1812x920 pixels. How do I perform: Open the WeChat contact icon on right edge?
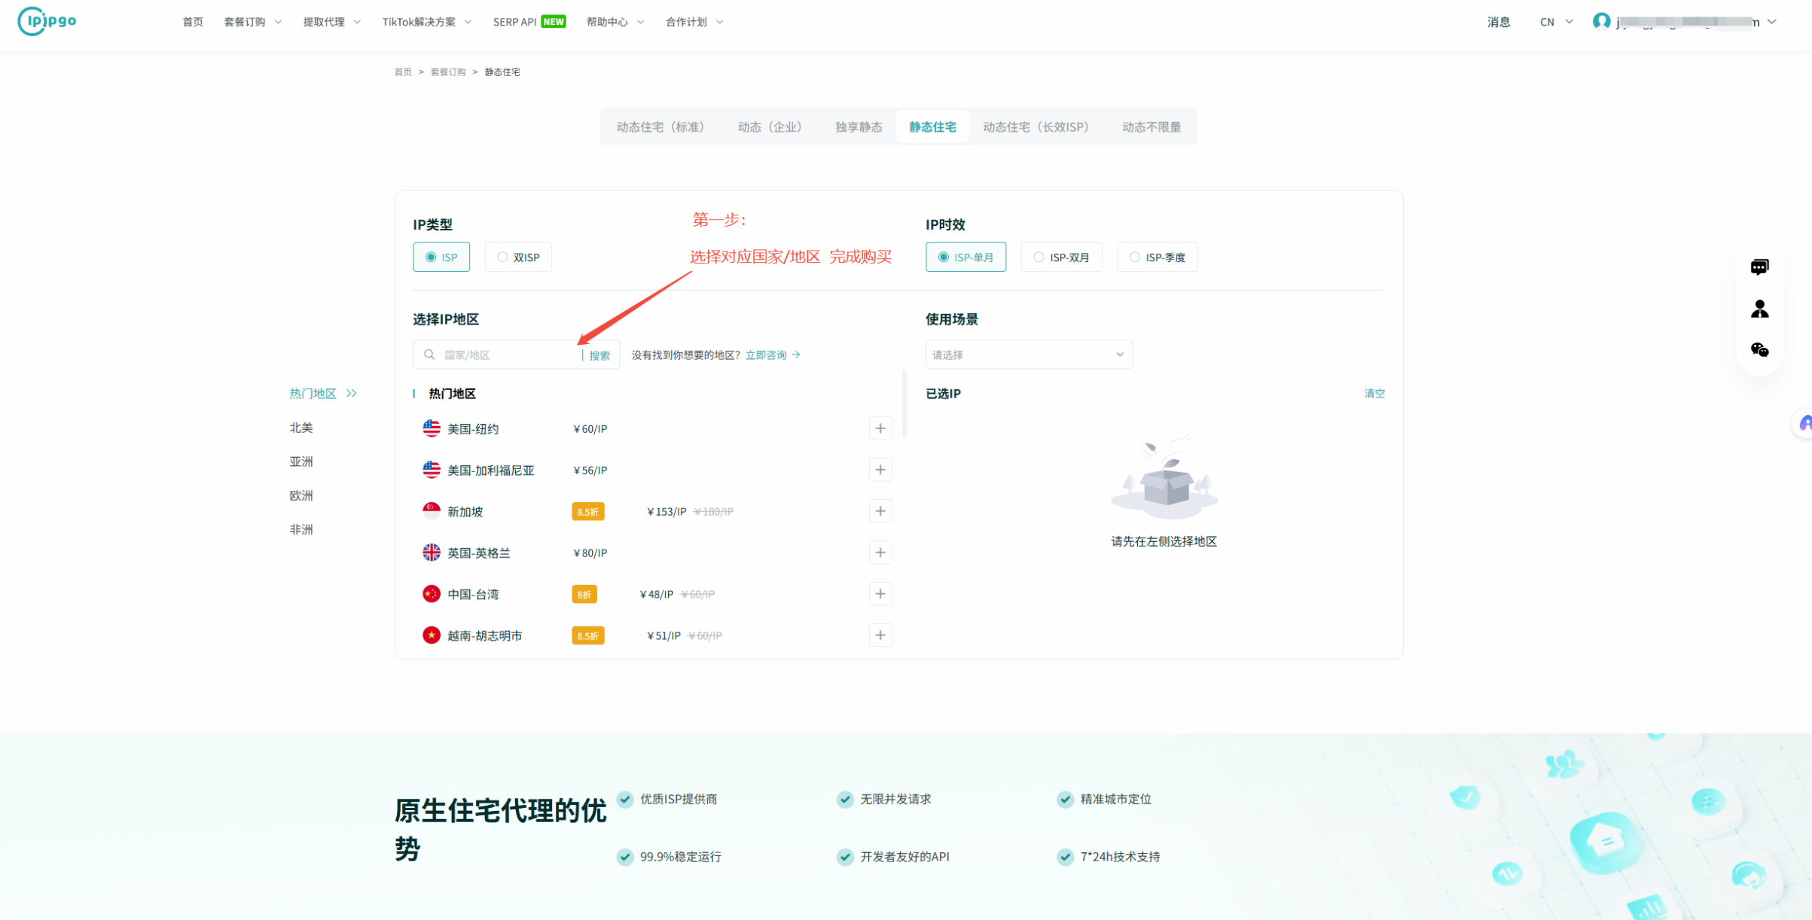click(x=1760, y=349)
